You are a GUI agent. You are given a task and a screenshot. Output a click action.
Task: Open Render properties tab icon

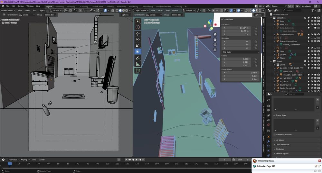tap(269, 106)
